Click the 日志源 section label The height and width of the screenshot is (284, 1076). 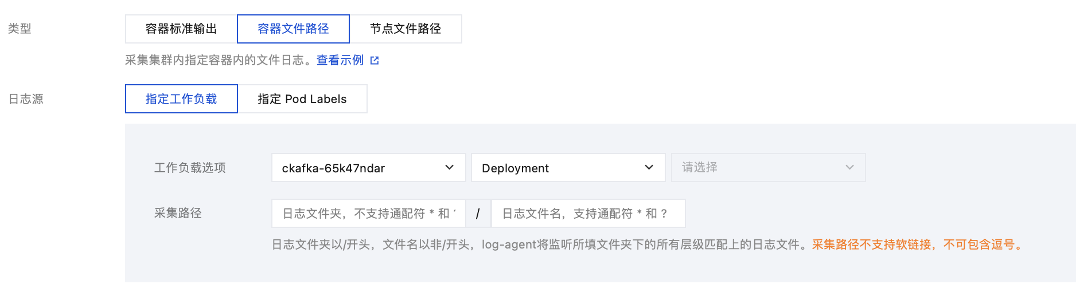26,99
